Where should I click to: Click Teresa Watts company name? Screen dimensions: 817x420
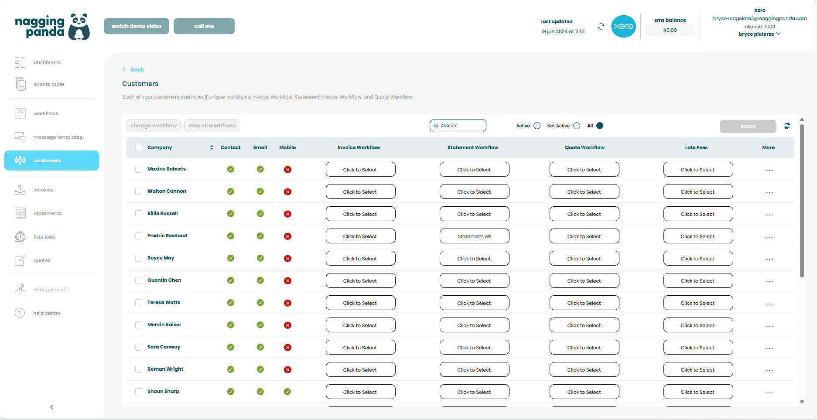pos(164,302)
